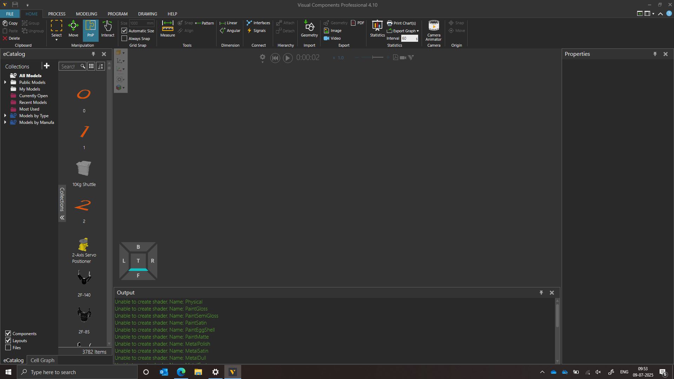Open simulation settings gear
The height and width of the screenshot is (379, 674).
(x=262, y=58)
